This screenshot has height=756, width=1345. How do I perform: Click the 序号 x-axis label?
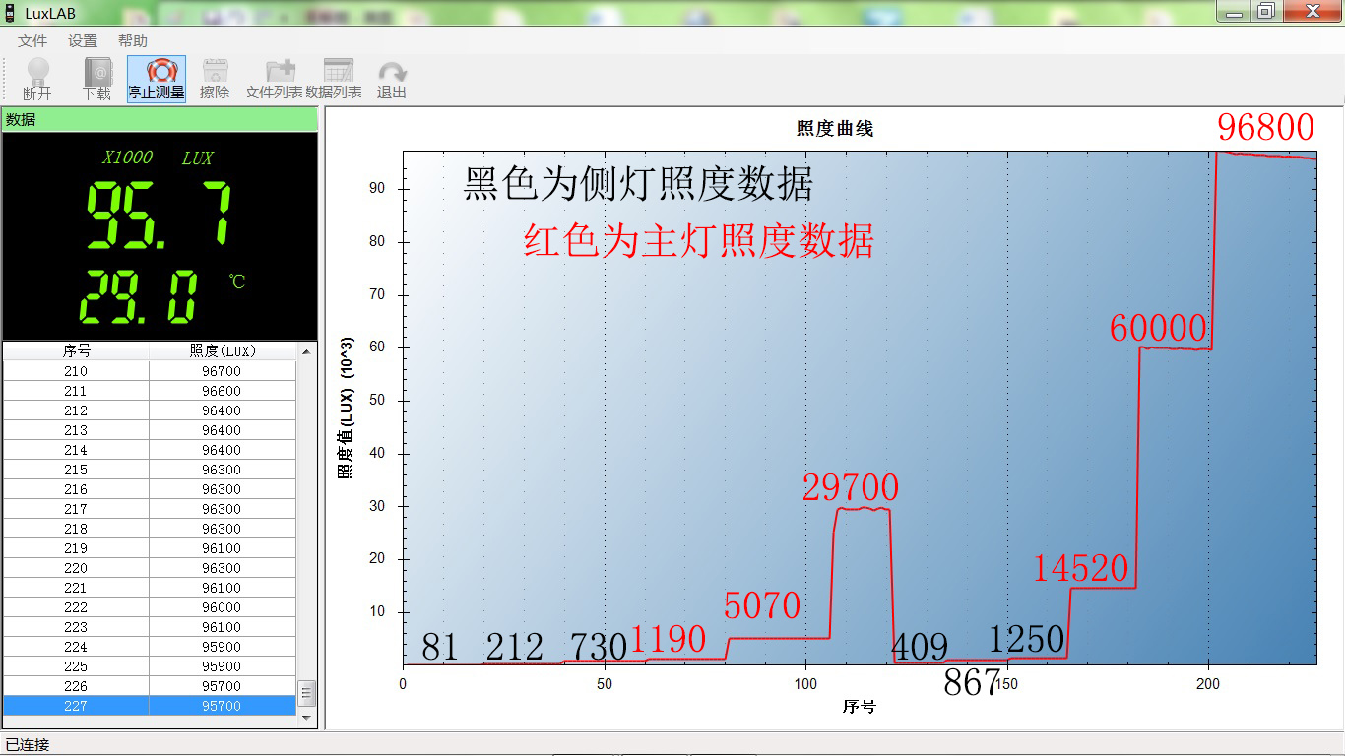coord(859,707)
